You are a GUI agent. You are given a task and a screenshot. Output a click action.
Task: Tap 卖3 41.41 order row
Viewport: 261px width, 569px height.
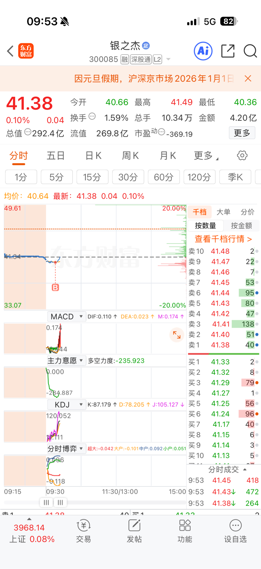[223, 324]
